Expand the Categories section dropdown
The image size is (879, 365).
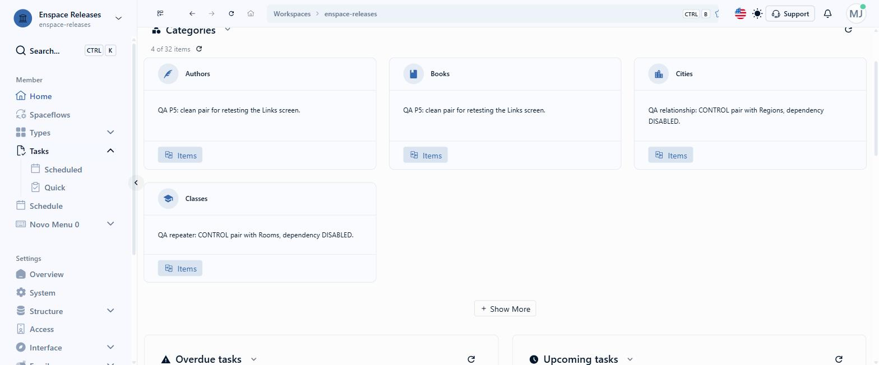tap(227, 30)
